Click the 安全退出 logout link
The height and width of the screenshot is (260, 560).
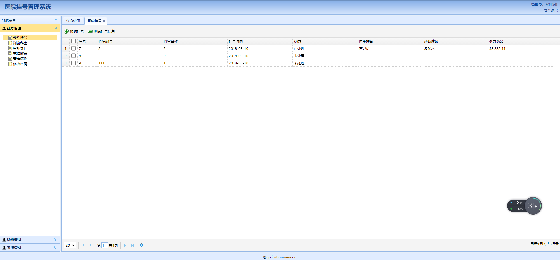551,10
